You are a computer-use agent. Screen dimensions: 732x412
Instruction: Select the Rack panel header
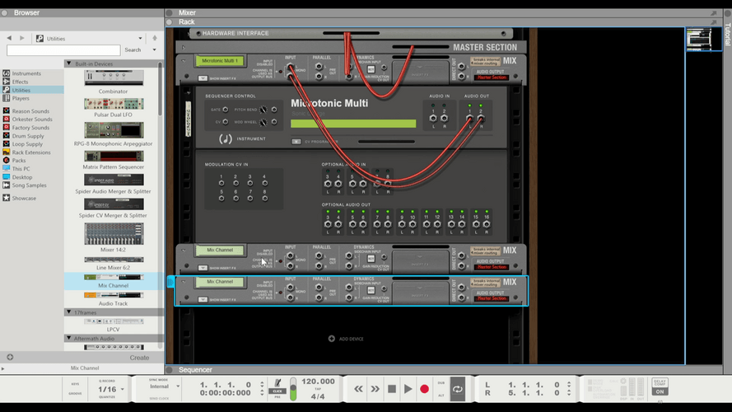click(187, 22)
